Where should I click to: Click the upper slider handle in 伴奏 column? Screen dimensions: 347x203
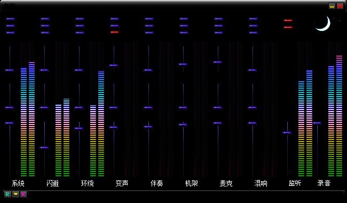pyautogui.click(x=148, y=70)
